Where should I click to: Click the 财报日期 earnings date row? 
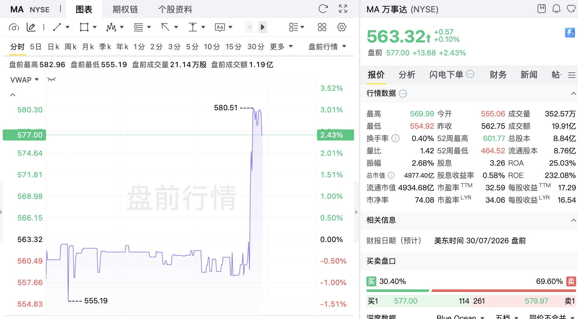[469, 241]
